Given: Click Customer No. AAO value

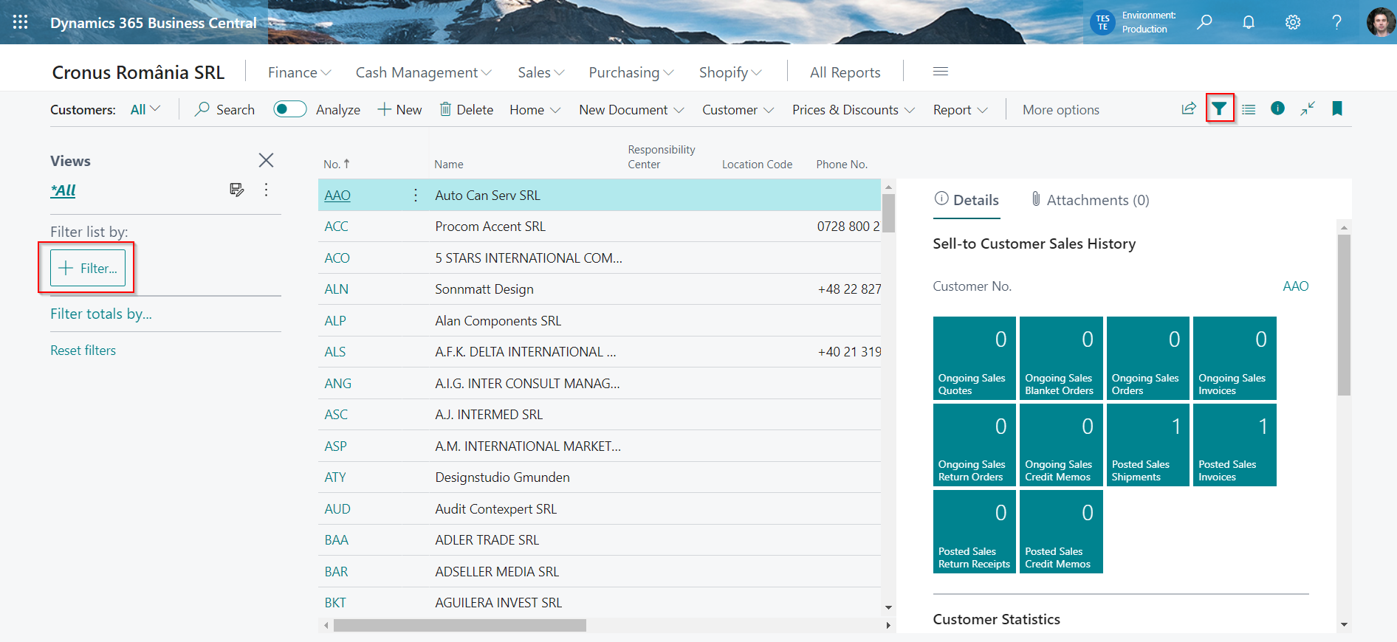Looking at the screenshot, I should 1295,286.
